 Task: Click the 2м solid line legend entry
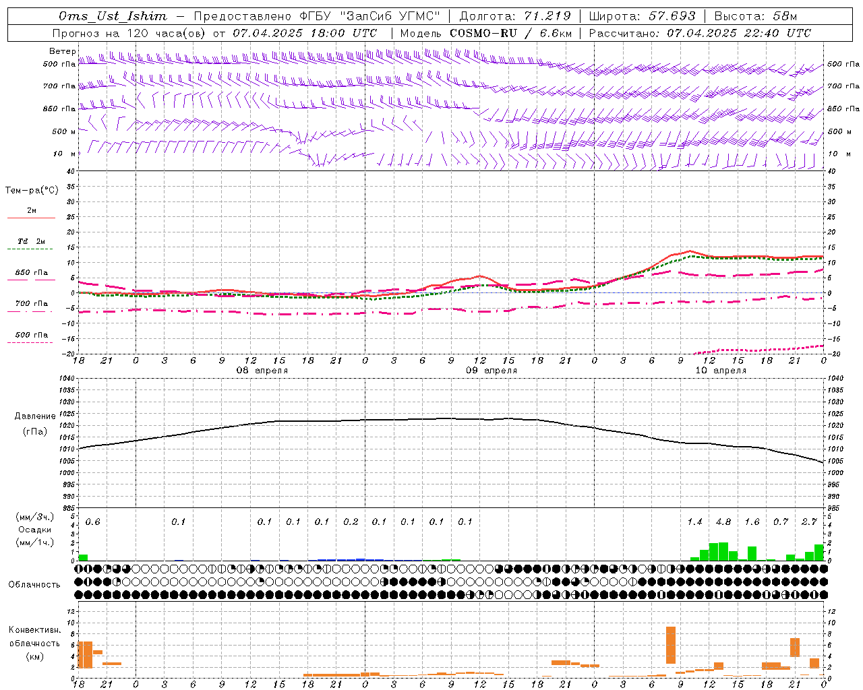31,213
